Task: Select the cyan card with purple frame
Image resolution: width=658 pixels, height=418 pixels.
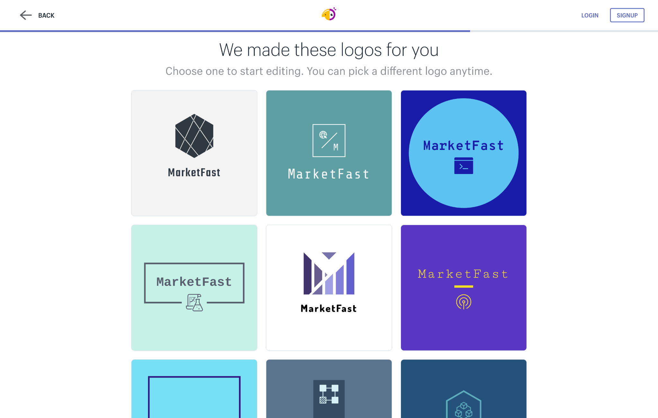Action: (x=194, y=389)
